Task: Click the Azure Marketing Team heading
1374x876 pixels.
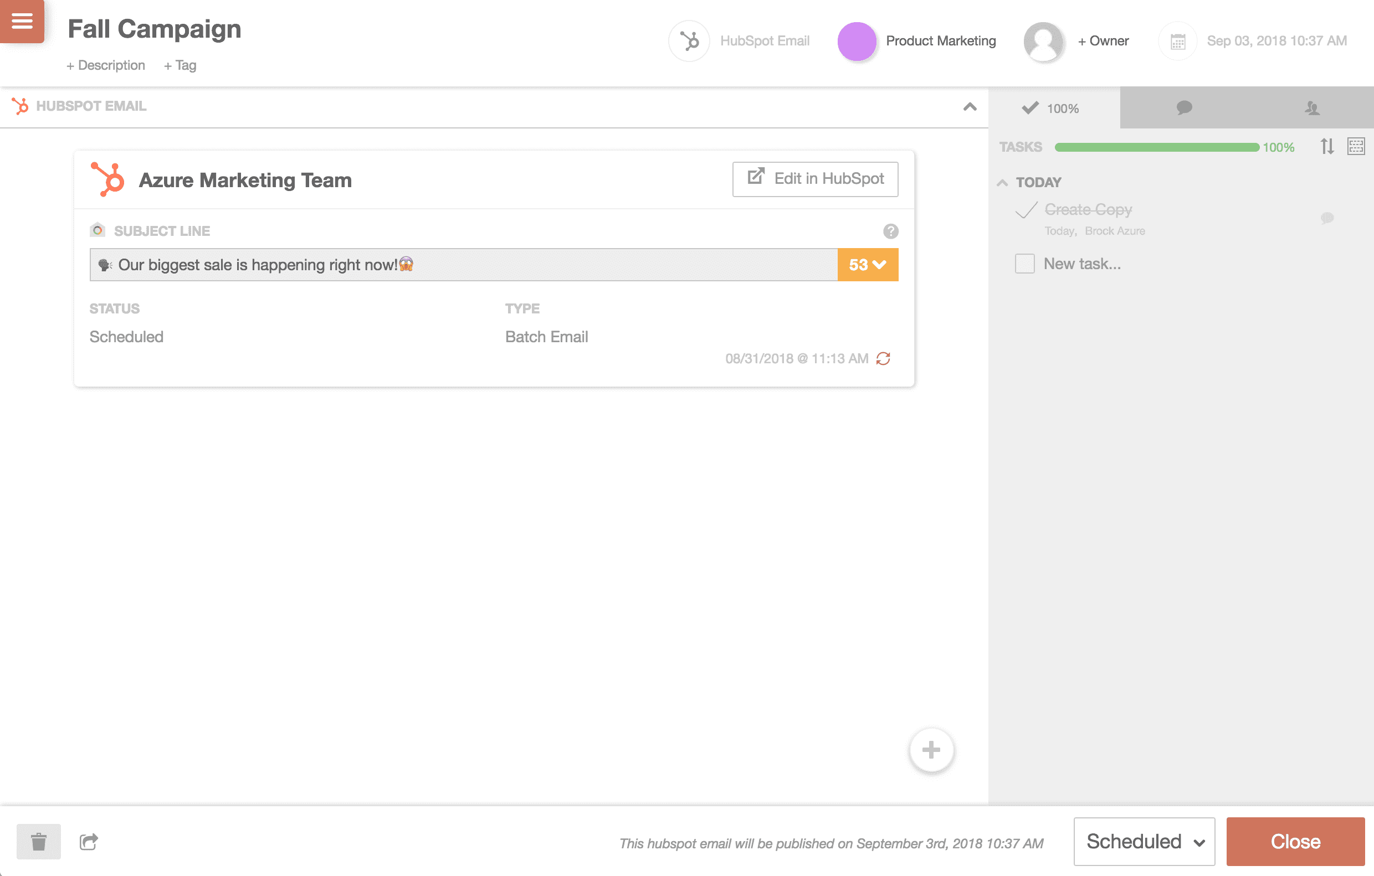Action: (x=245, y=180)
